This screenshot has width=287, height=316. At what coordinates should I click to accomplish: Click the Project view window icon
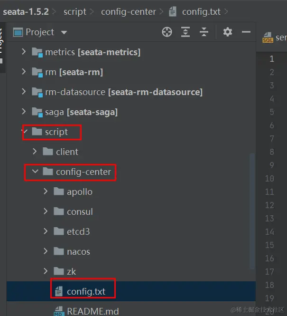click(18, 32)
